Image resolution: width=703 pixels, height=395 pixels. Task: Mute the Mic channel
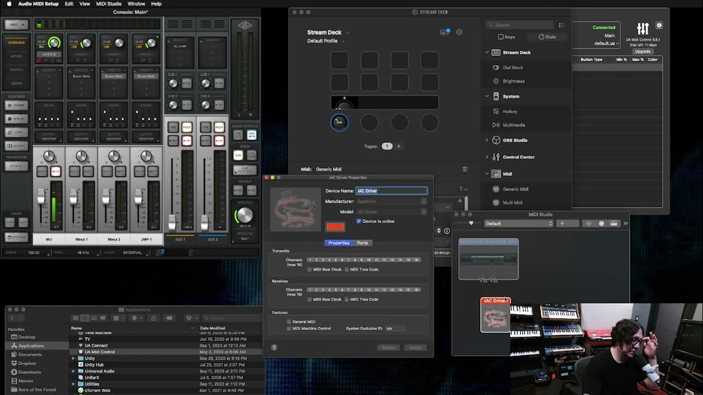coord(55,172)
